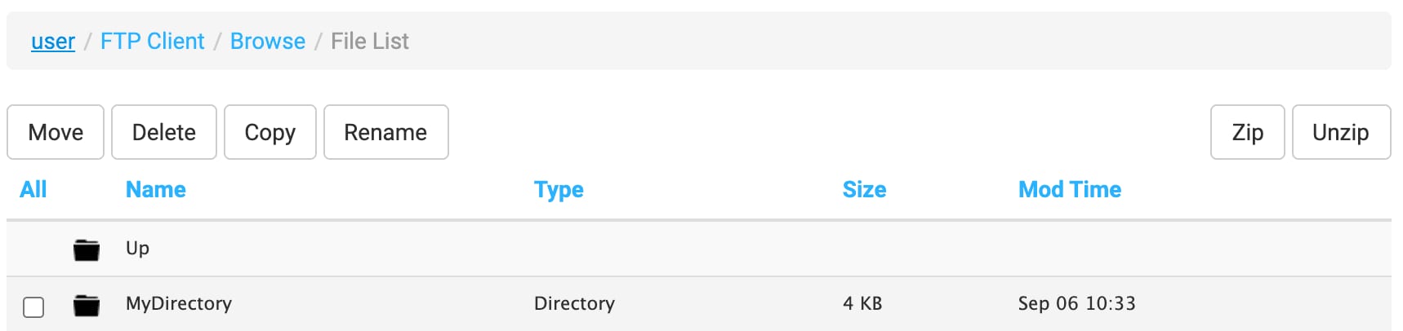Tick the MyDirectory row checkbox
Viewport: 1403px width, 331px height.
tap(33, 307)
